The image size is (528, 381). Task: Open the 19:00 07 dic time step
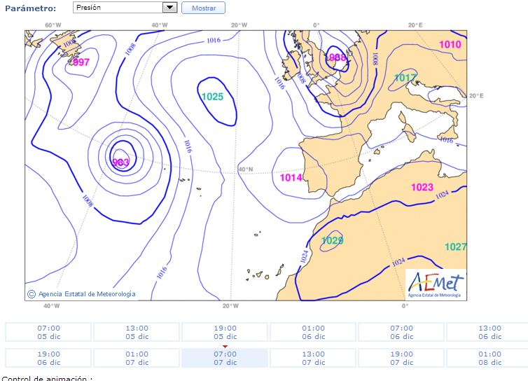click(x=401, y=358)
